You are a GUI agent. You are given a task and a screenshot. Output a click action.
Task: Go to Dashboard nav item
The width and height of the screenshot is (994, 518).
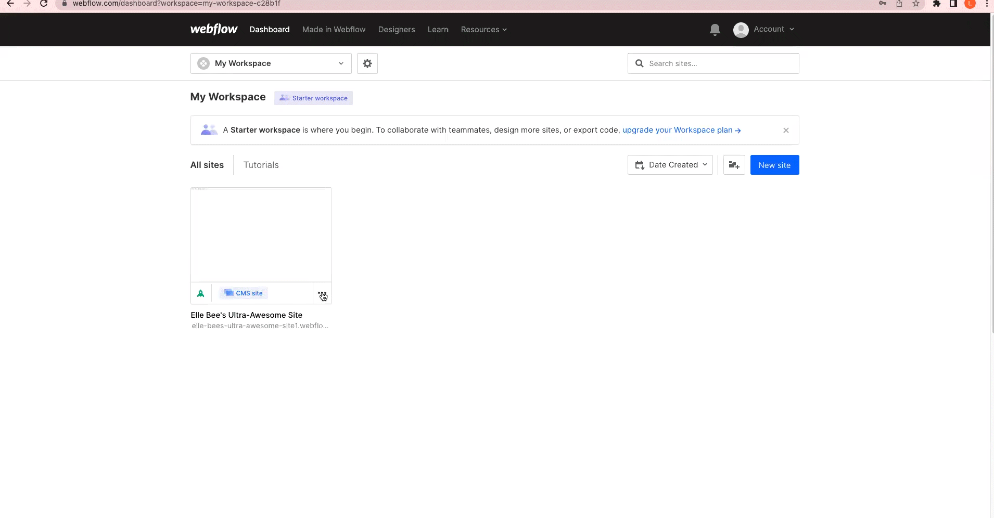(270, 30)
